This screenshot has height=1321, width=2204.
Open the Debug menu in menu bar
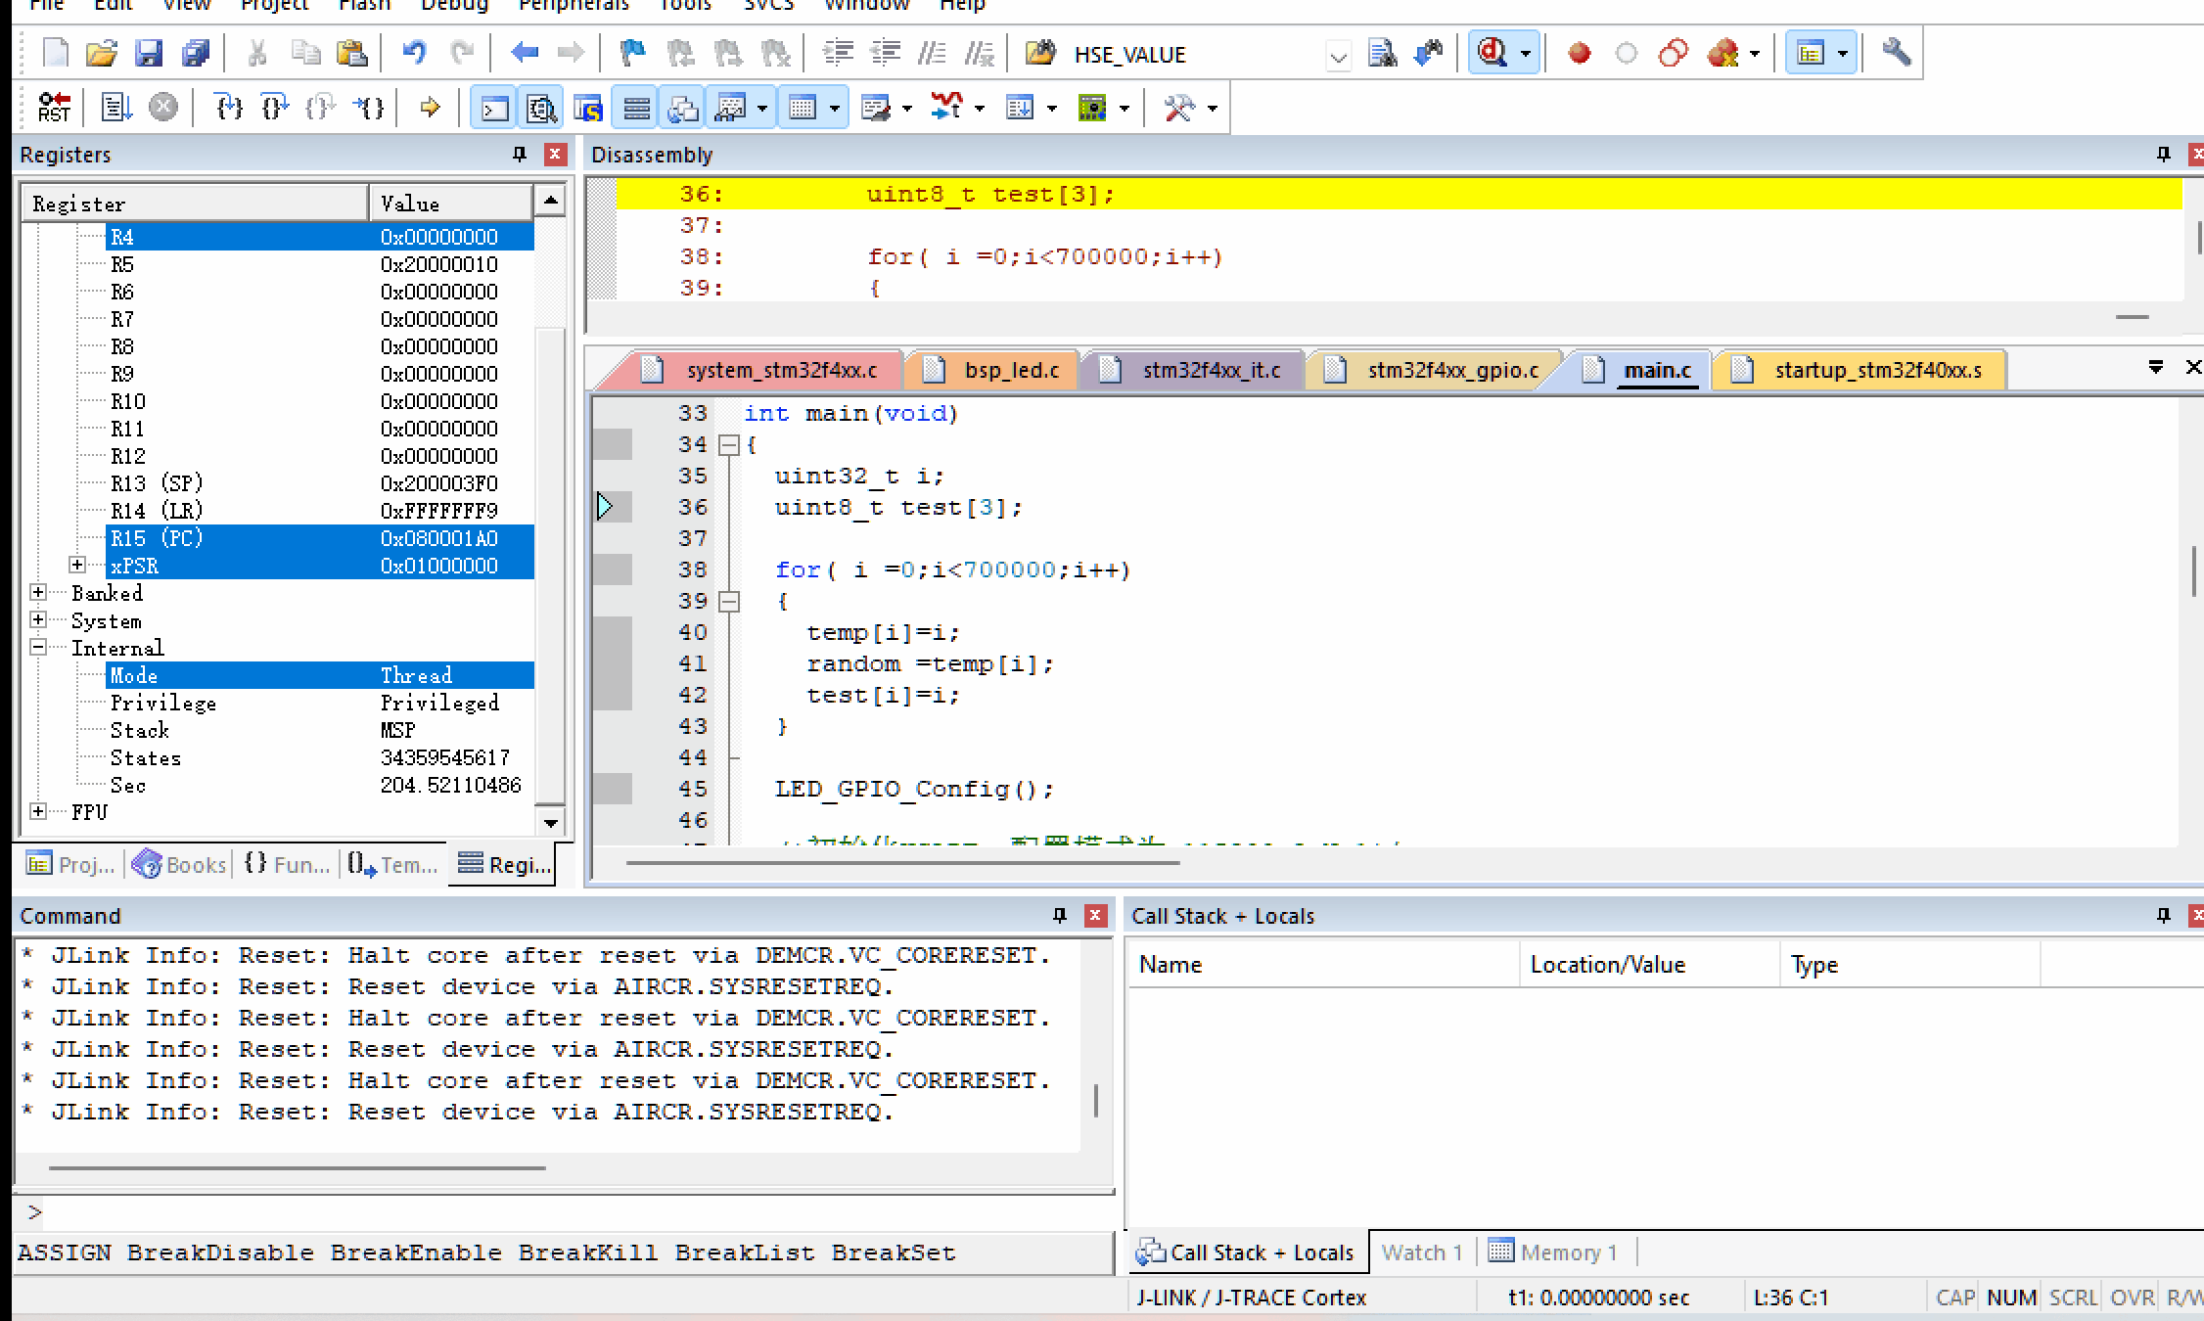451,6
